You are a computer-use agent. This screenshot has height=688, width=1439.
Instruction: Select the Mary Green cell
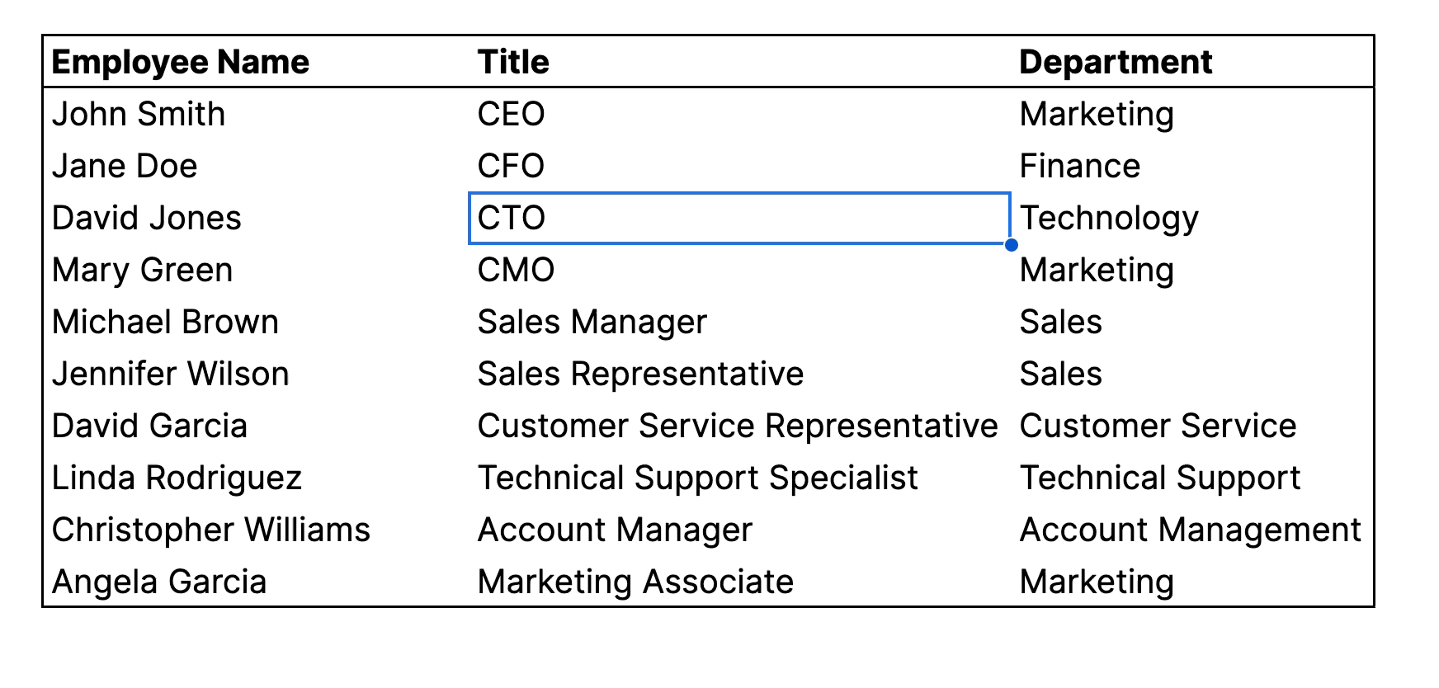[x=257, y=270]
